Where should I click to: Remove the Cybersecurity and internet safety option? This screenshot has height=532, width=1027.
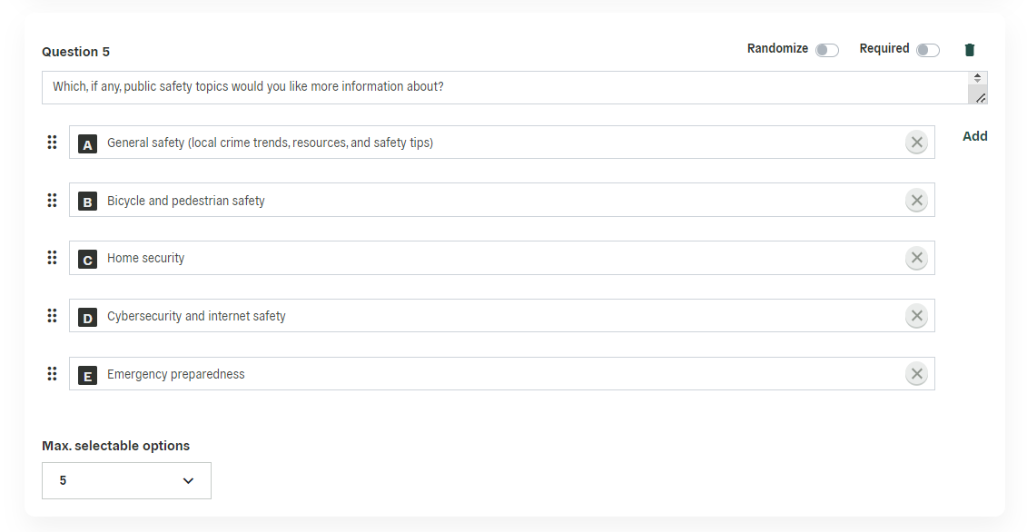[x=916, y=316]
